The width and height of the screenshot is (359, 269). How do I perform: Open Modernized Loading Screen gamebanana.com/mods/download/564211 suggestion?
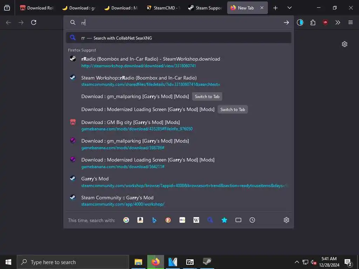[x=178, y=163]
